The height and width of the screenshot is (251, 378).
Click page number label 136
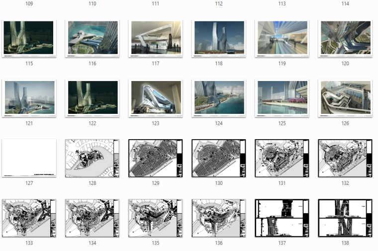point(219,243)
